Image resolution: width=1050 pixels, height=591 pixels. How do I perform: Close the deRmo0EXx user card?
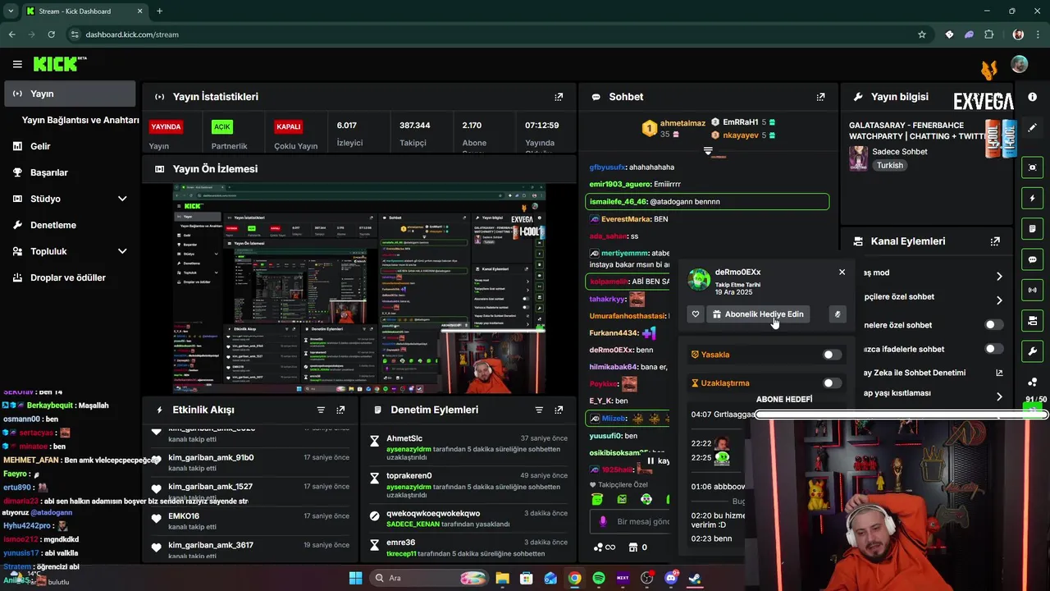coord(842,272)
